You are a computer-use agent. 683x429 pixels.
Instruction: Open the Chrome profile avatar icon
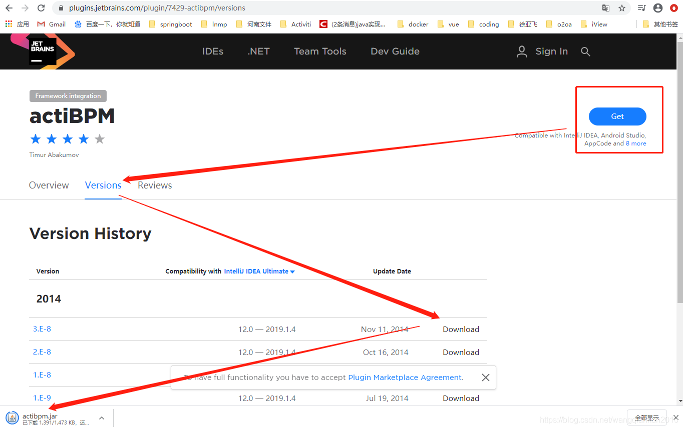pyautogui.click(x=658, y=8)
